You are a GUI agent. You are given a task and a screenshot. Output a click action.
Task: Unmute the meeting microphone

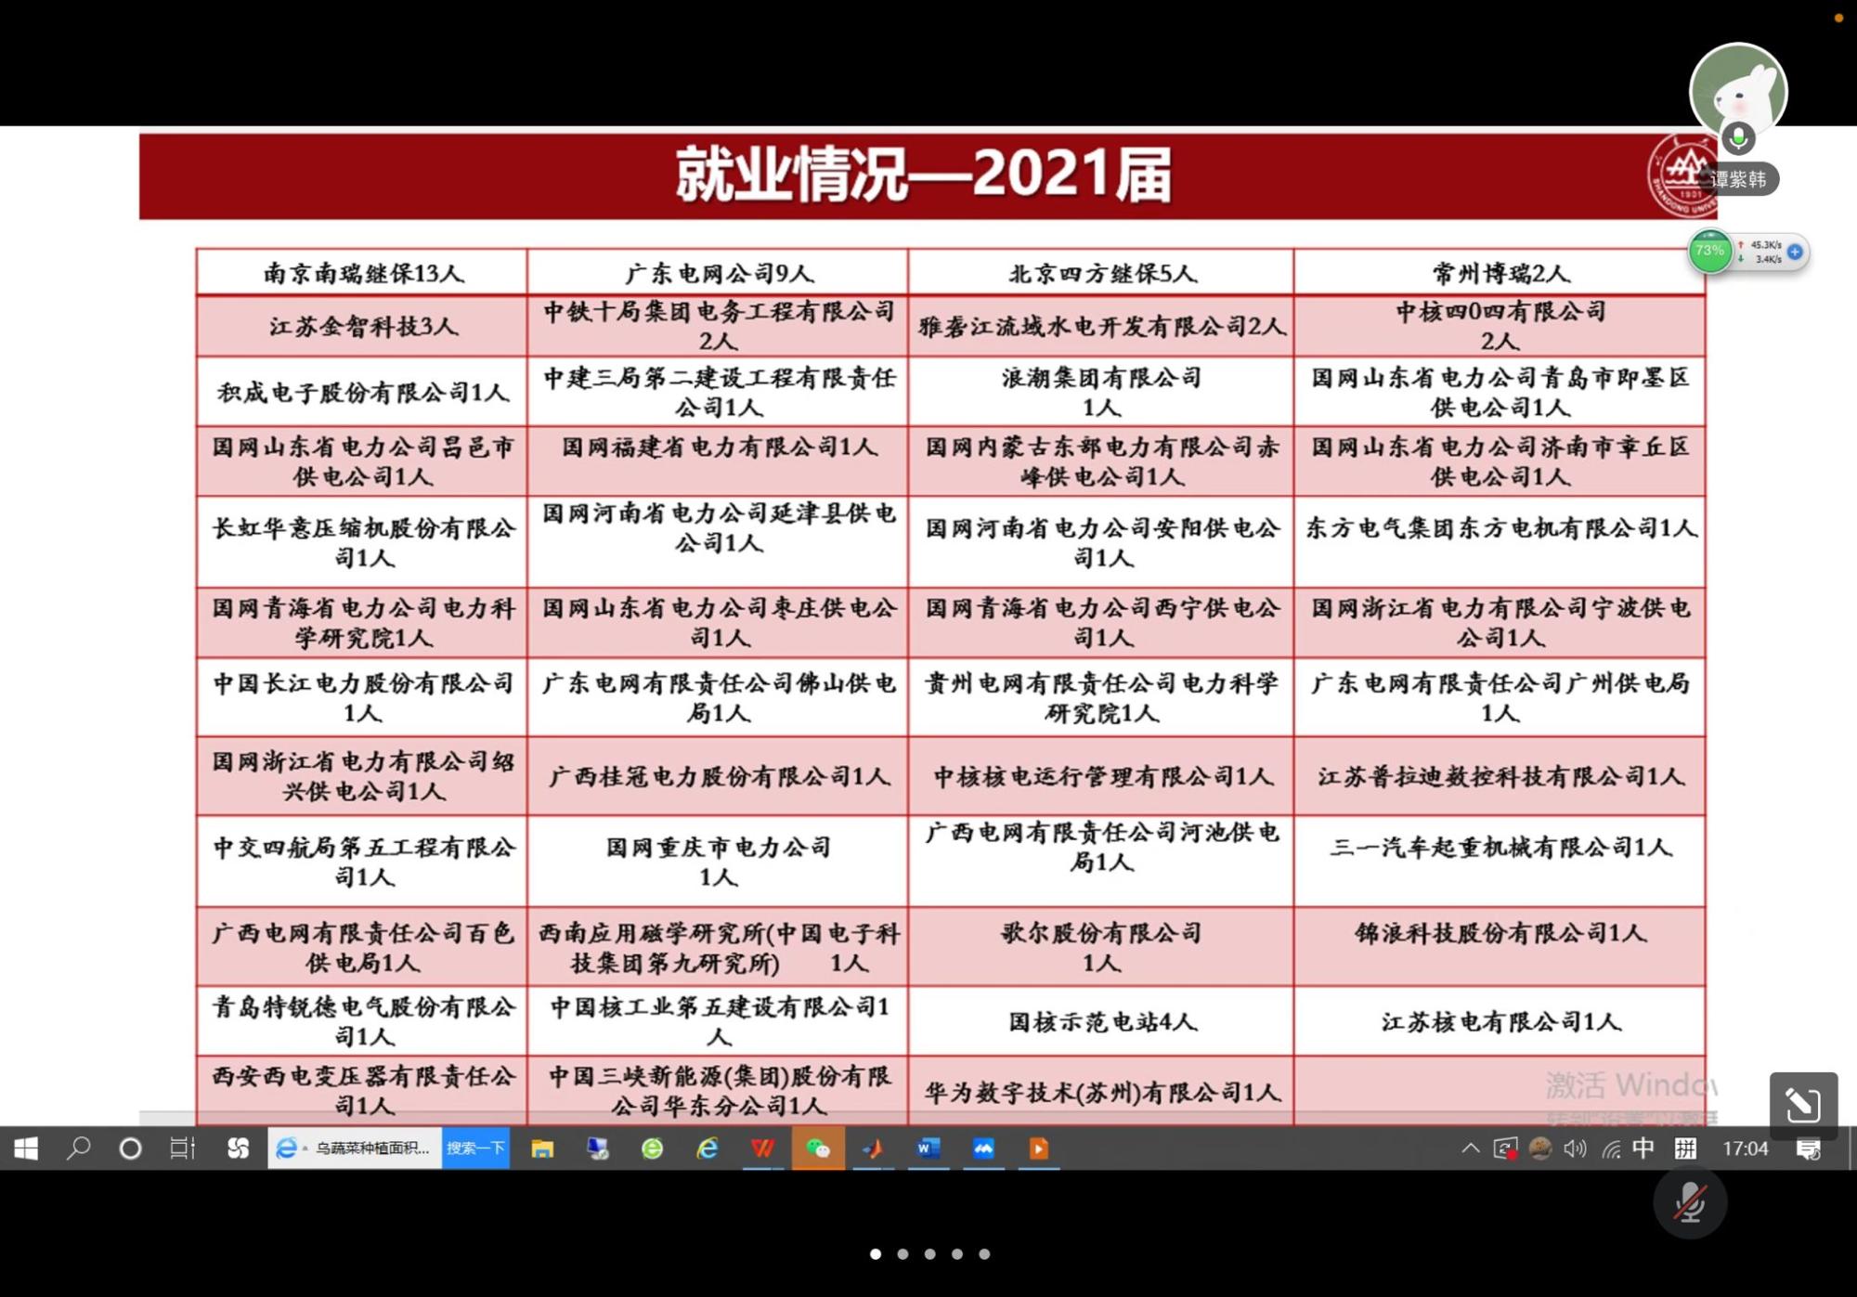coord(1689,1202)
